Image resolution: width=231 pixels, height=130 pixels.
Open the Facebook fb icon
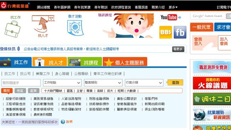click(180, 32)
